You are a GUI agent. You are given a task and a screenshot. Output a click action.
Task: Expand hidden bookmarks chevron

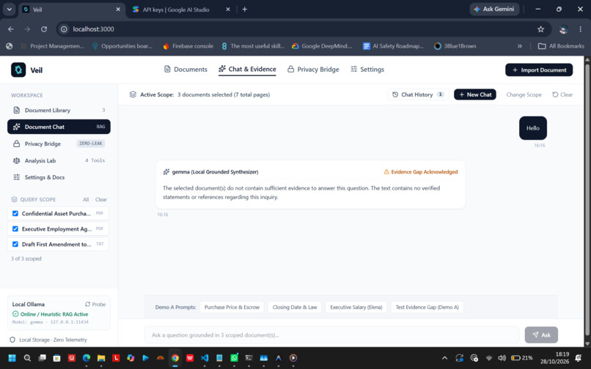pos(520,46)
